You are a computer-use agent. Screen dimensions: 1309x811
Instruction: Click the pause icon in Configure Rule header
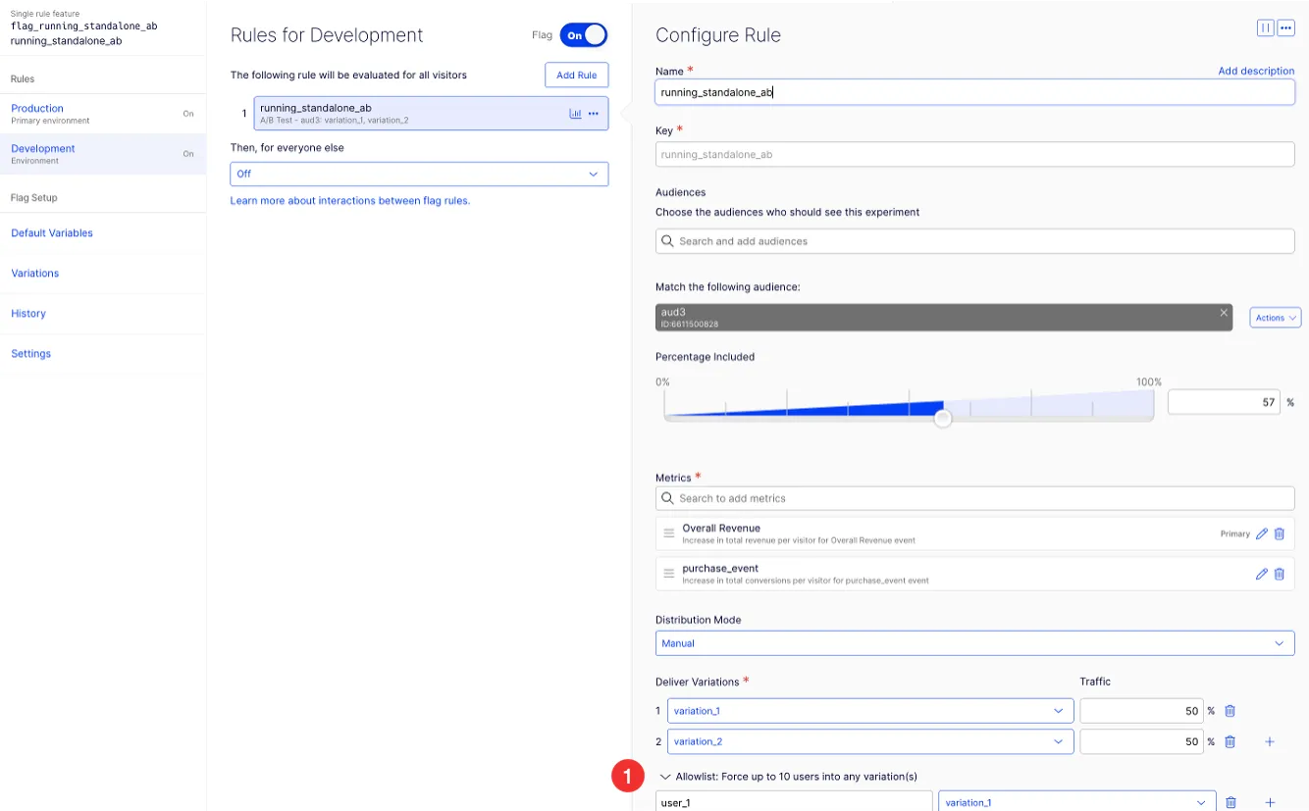point(1265,28)
